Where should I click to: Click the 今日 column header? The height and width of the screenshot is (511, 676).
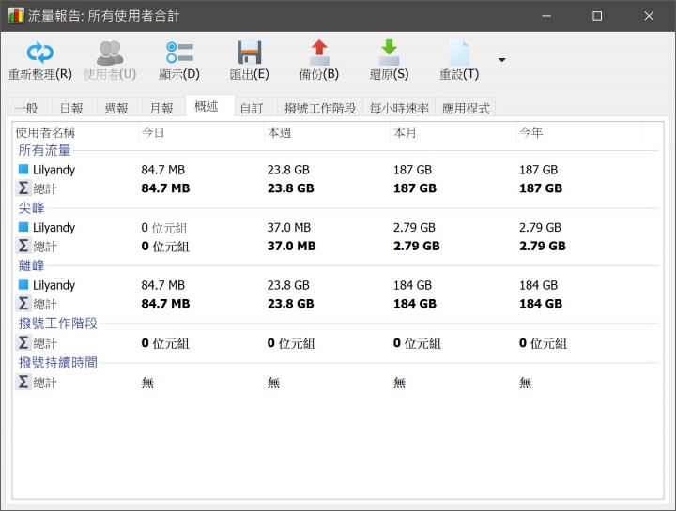(201, 132)
